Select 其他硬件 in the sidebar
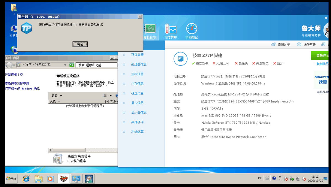Image resolution: width=331 pixels, height=187 pixels. click(137, 122)
